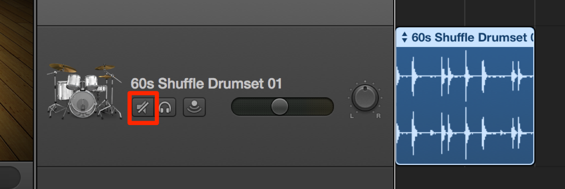This screenshot has width=565, height=189.
Task: Toggle input monitoring button beside headphones icon
Action: click(194, 107)
